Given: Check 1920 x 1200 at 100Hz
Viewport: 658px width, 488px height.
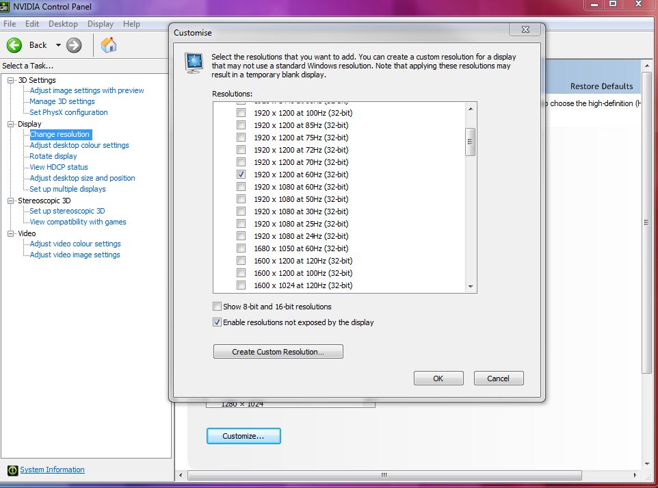Looking at the screenshot, I should (x=241, y=112).
